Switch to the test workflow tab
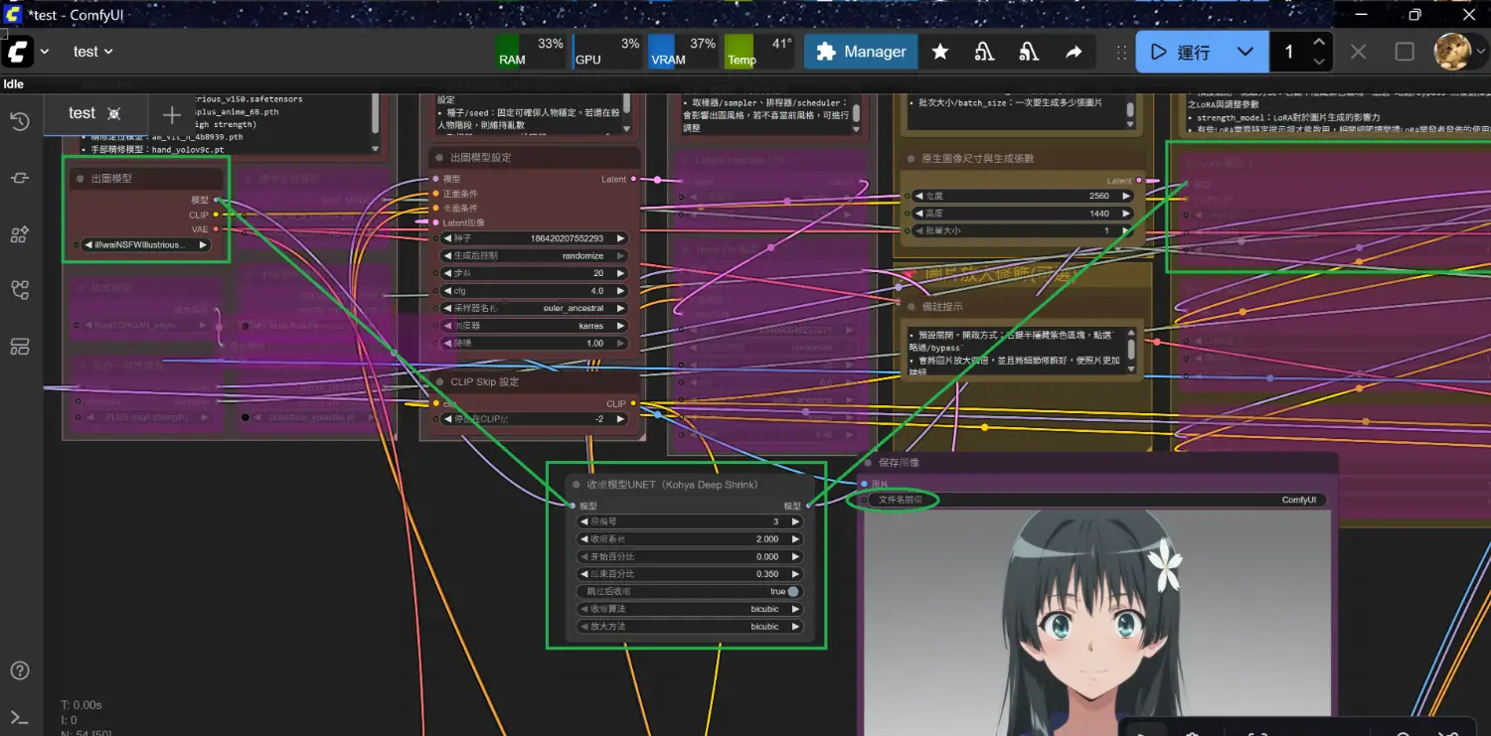The width and height of the screenshot is (1491, 736). [82, 113]
